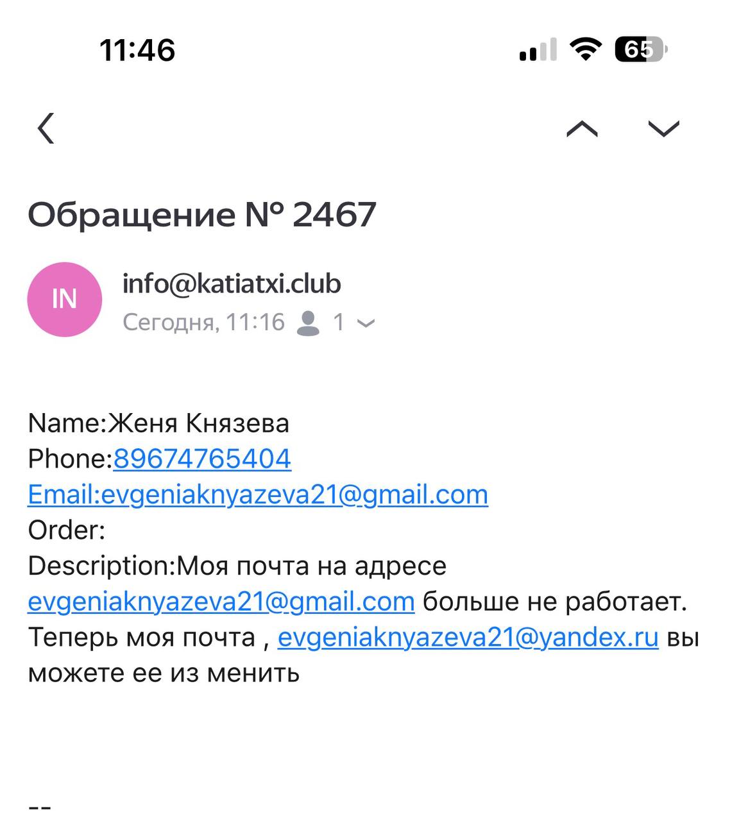732x821 pixels.
Task: Tap the status bar clock 11:46
Action: [x=137, y=50]
